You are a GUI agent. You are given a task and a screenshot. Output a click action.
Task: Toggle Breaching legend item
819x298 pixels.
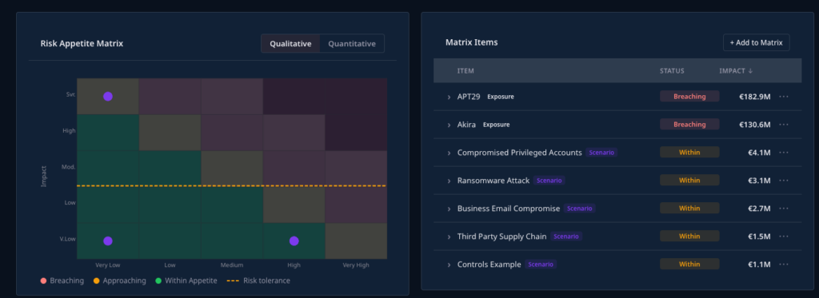point(62,280)
